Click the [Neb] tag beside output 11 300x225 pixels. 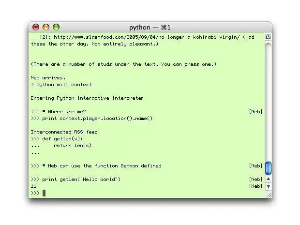click(255, 186)
